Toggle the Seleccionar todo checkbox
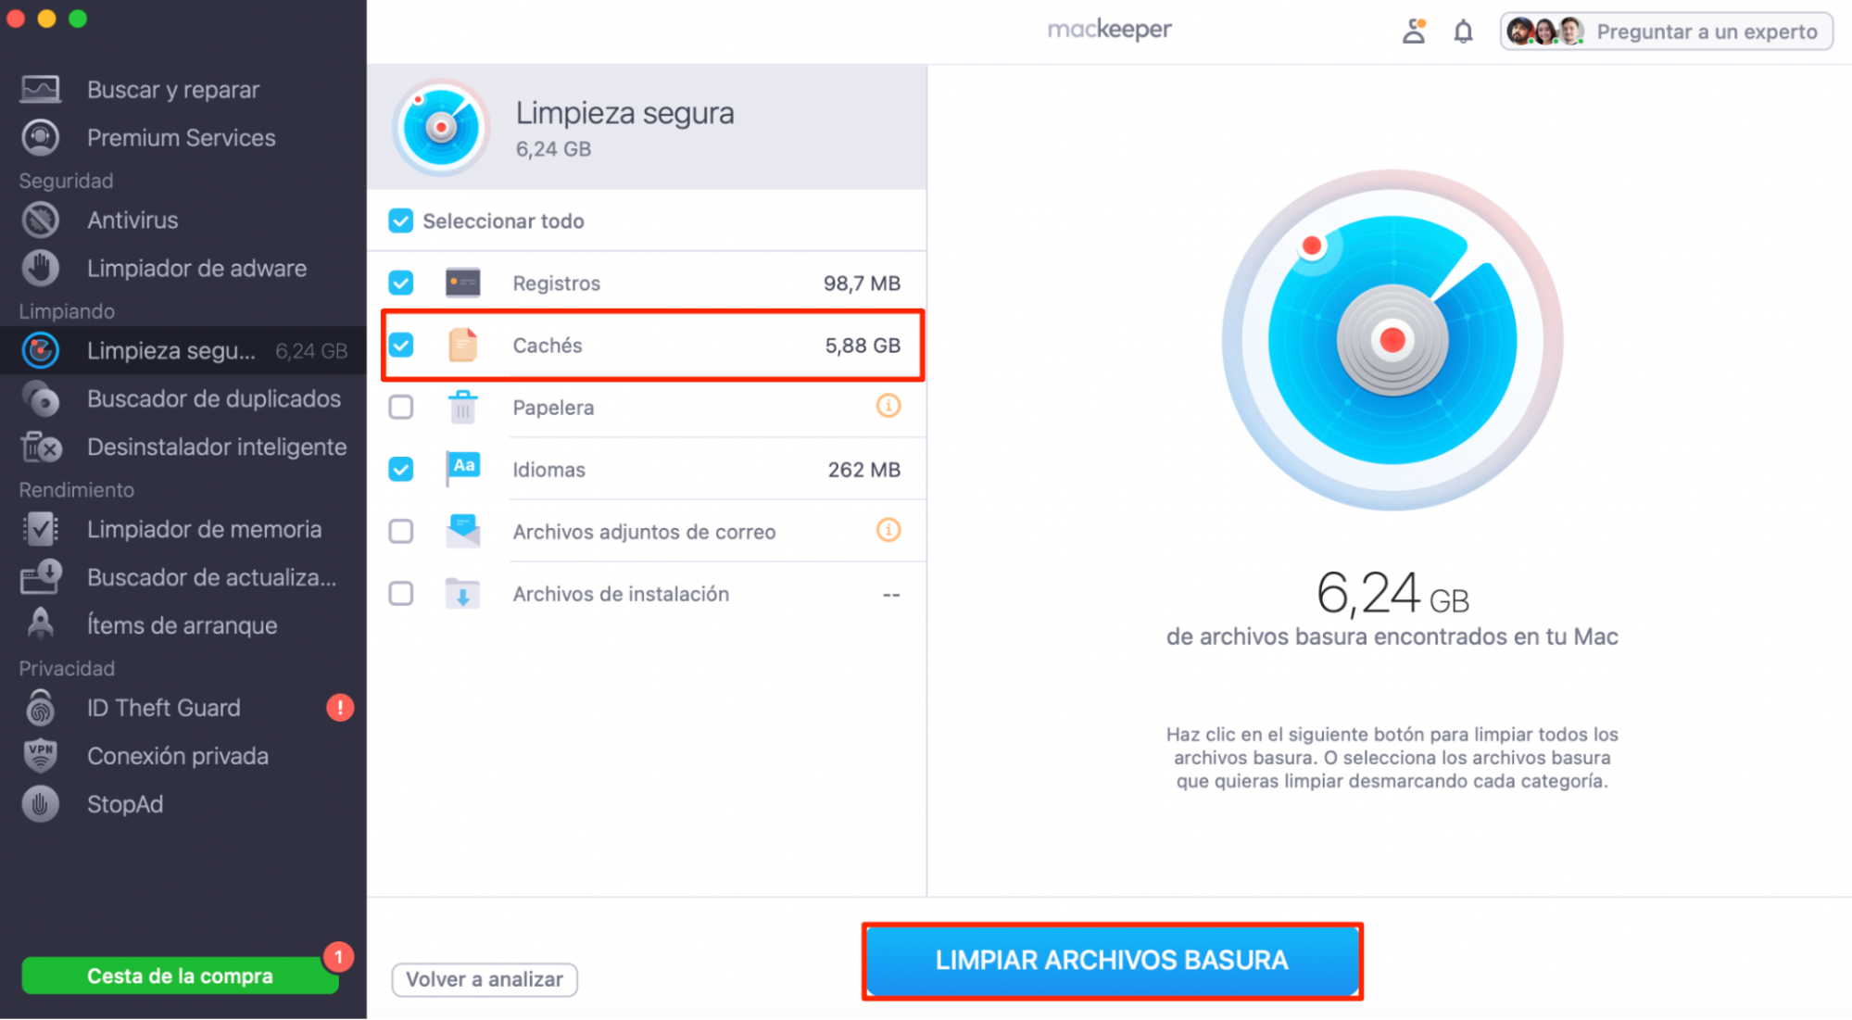 (400, 220)
